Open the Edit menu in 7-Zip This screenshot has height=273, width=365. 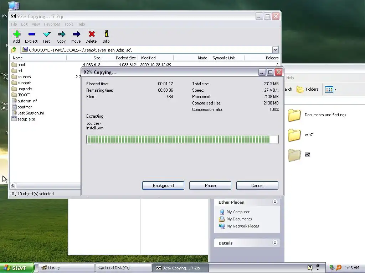[24, 24]
